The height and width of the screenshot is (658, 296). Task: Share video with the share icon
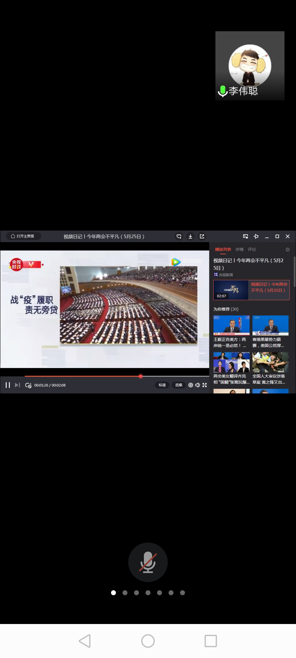coord(202,236)
